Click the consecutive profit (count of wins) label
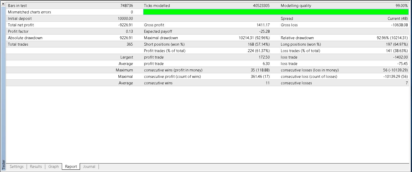 (172, 77)
